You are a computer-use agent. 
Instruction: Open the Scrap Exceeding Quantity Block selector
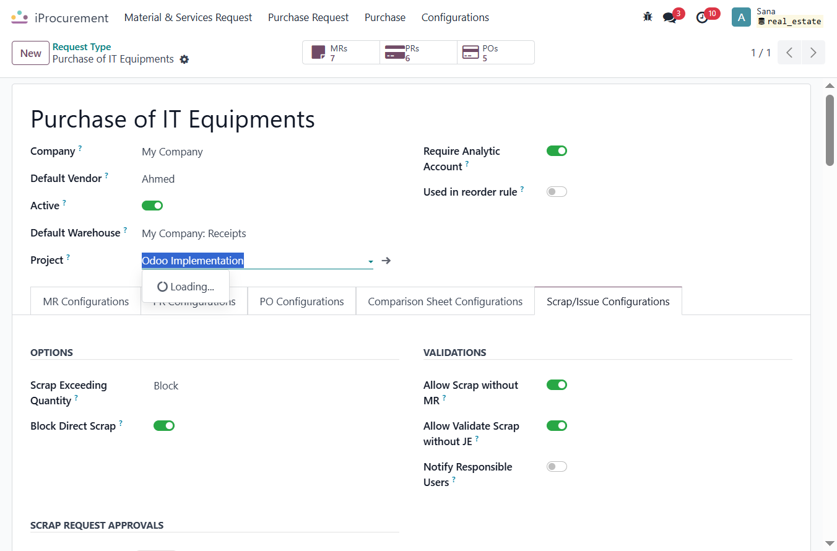click(x=166, y=386)
